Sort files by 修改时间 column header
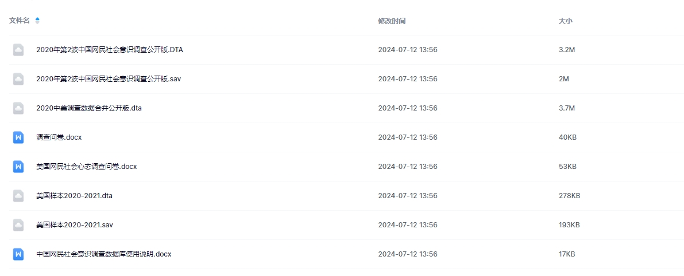 (392, 21)
